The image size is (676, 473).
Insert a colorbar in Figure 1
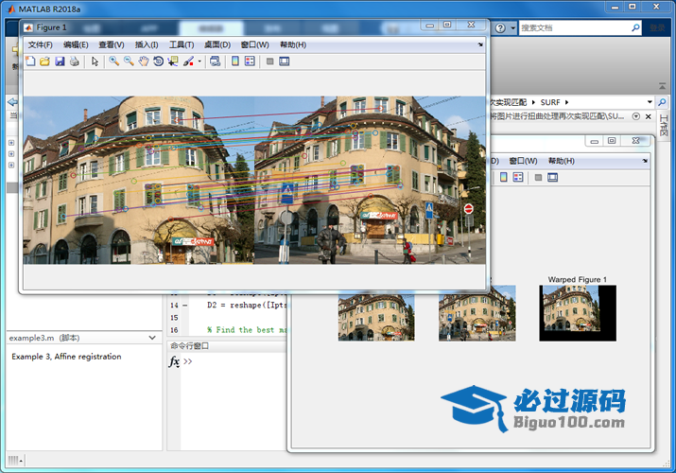pyautogui.click(x=235, y=61)
